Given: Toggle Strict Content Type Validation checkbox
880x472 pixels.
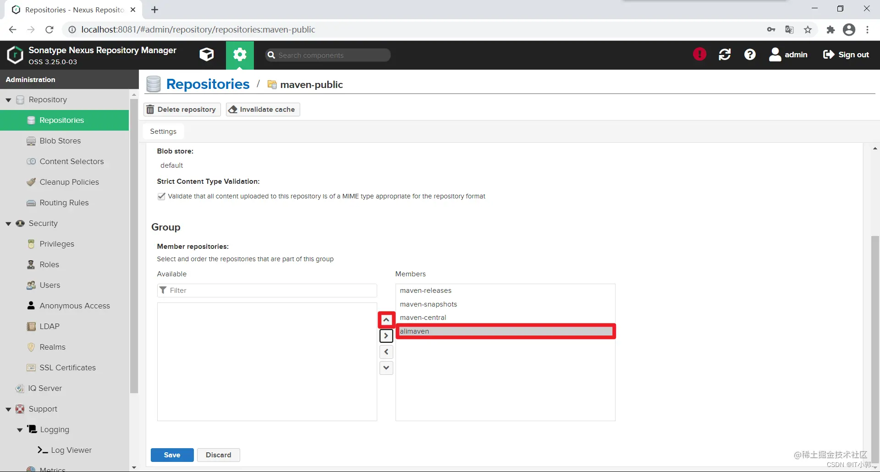Looking at the screenshot, I should [x=161, y=196].
